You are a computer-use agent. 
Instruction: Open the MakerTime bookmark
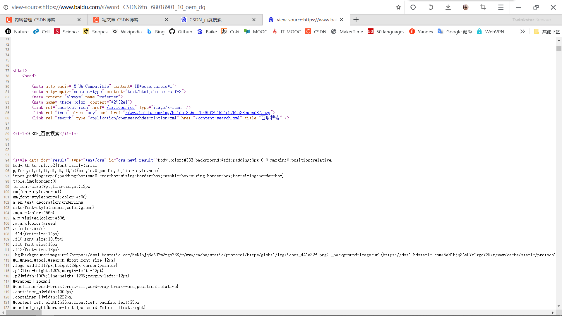[347, 32]
